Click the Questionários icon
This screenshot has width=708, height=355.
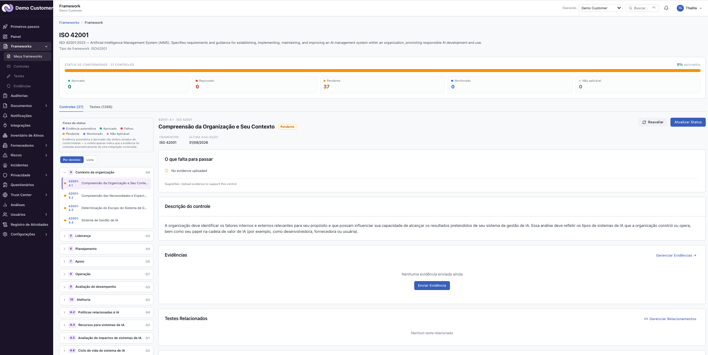coord(5,185)
